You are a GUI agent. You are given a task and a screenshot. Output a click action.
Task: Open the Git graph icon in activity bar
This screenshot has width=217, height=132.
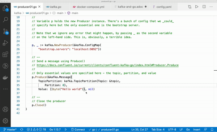click(5, 66)
